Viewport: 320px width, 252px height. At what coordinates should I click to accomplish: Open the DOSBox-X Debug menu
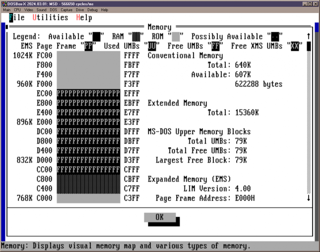tap(92, 10)
